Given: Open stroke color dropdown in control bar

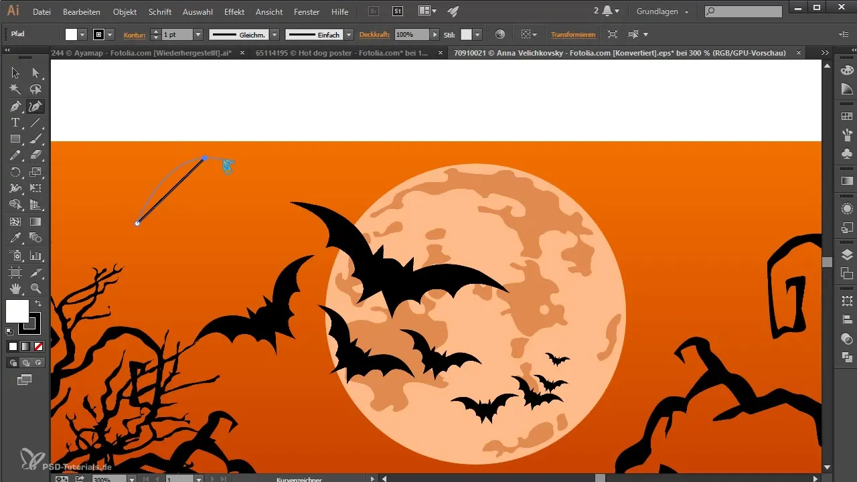Looking at the screenshot, I should pos(110,34).
